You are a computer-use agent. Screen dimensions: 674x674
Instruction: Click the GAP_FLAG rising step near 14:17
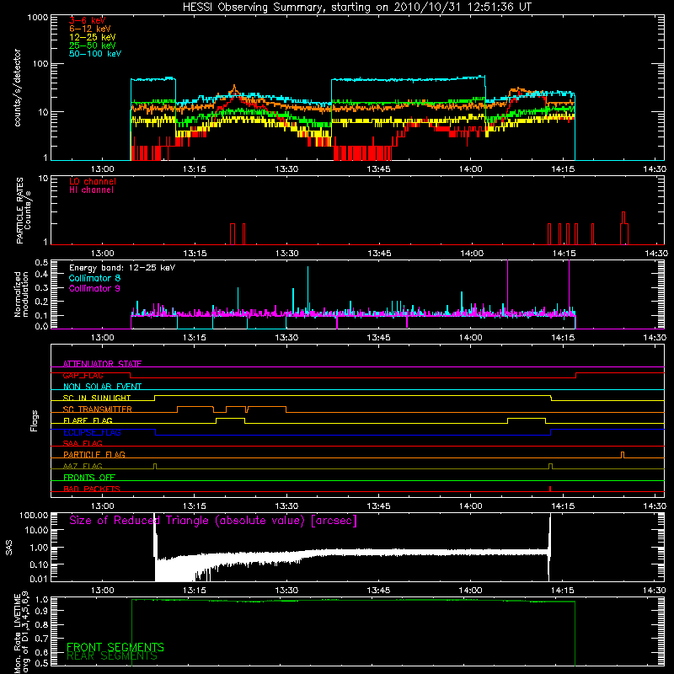click(576, 375)
